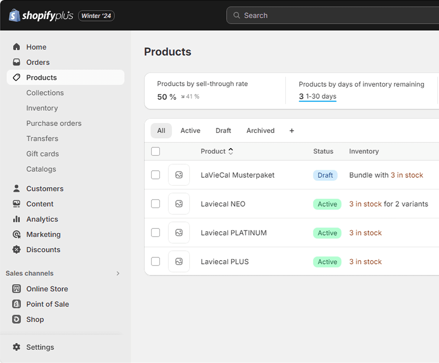Click the Shopify logo
439x363 pixels.
13,15
